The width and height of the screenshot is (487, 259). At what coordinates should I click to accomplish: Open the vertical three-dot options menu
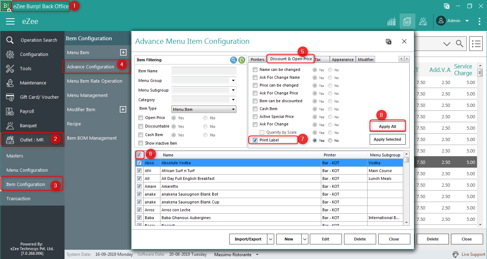pyautogui.click(x=480, y=21)
